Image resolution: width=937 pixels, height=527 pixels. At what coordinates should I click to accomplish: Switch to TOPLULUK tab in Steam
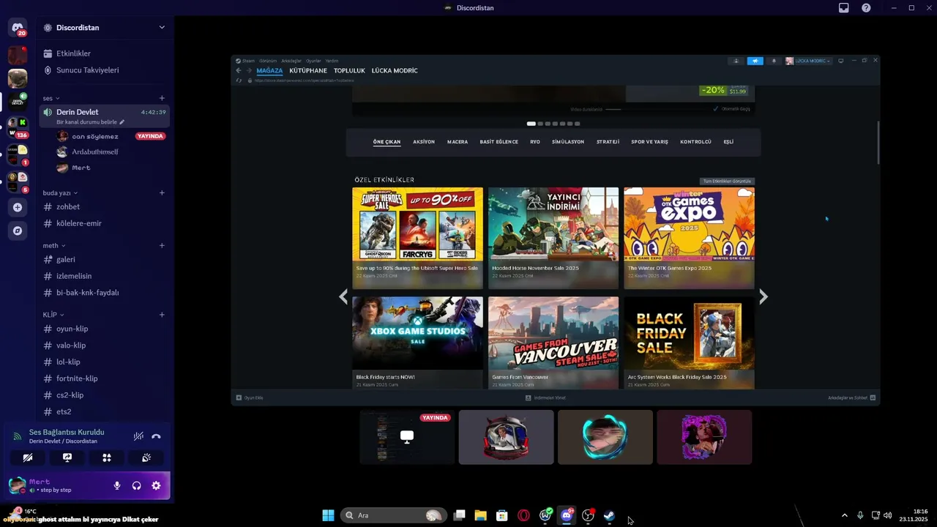point(349,70)
